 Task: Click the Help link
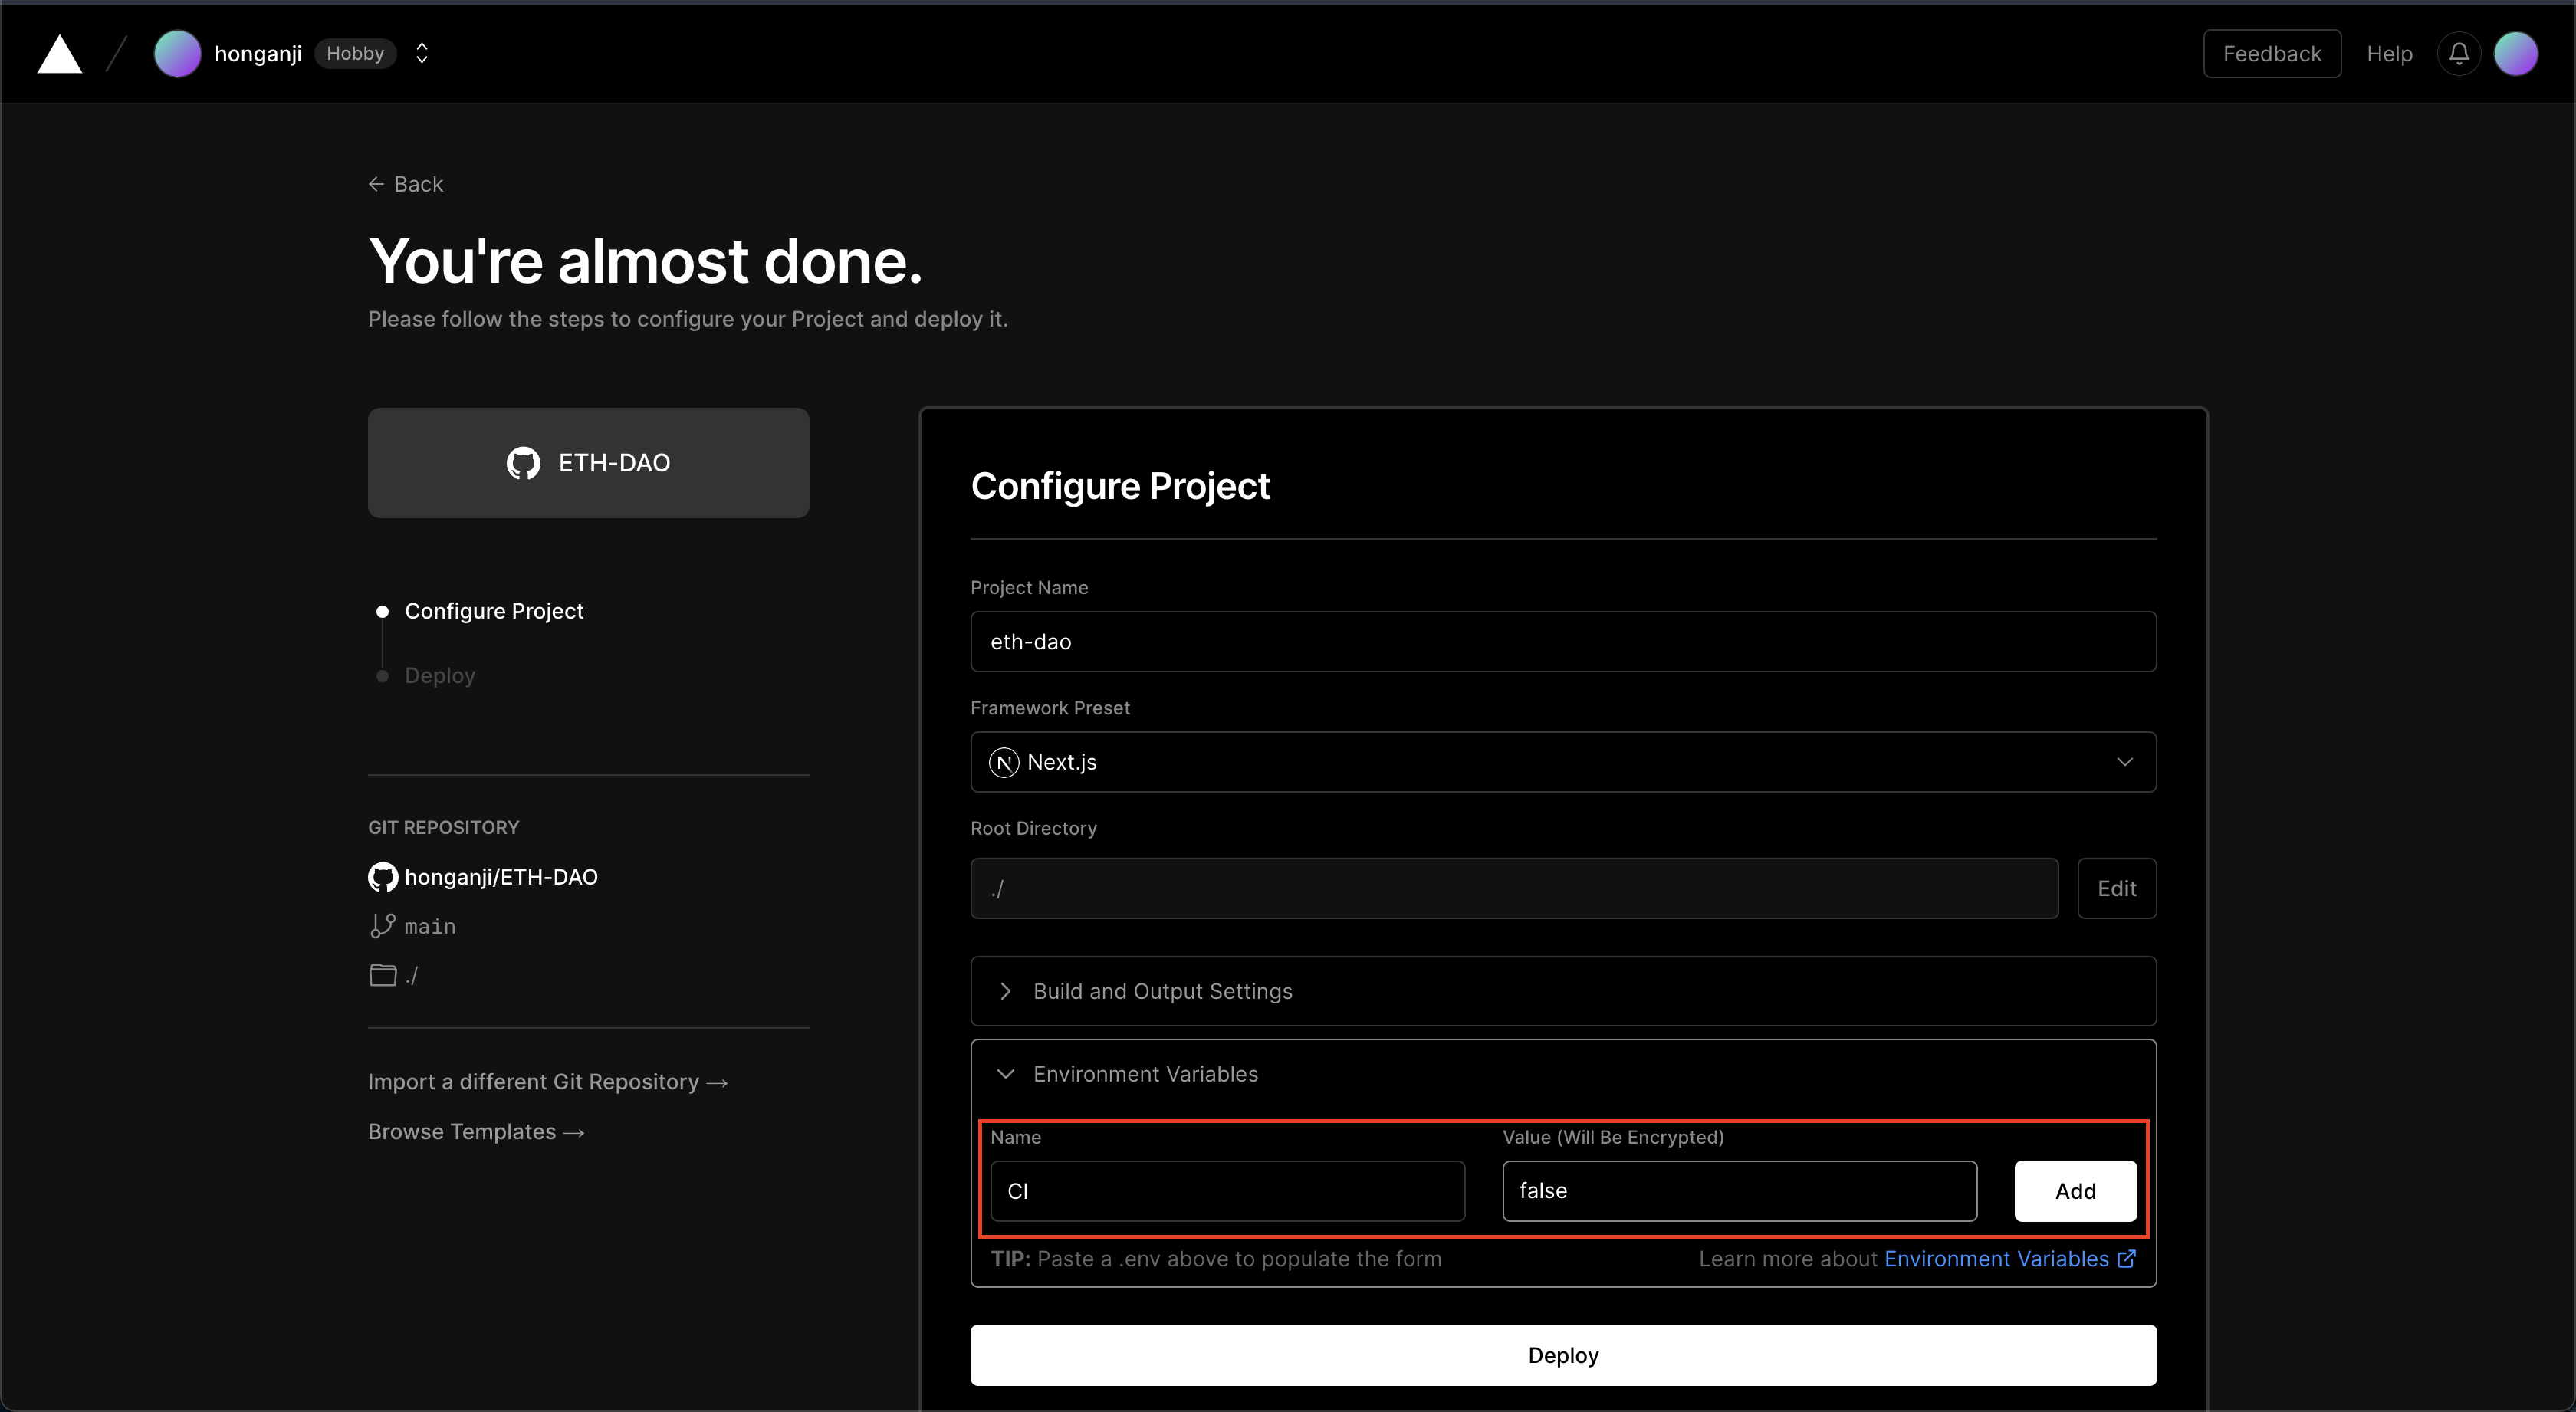point(2389,54)
